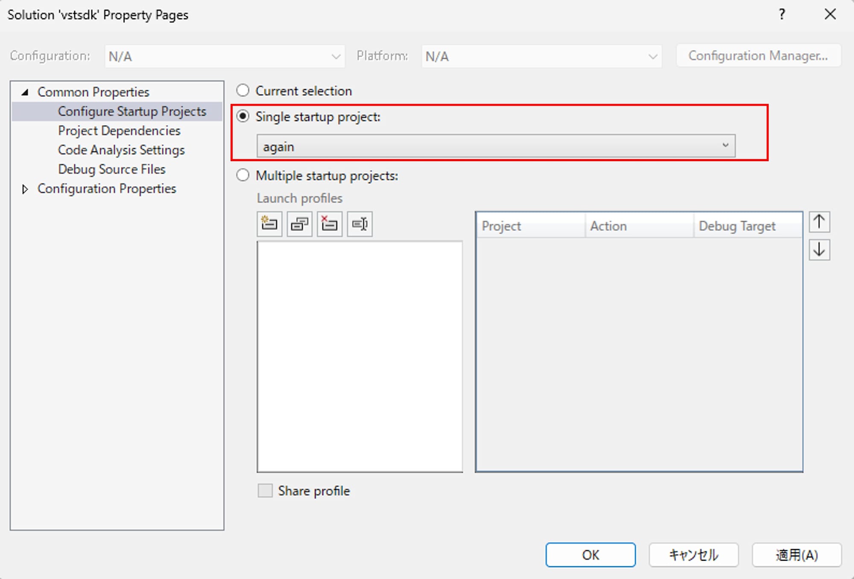Click the delete launch profile icon
The image size is (854, 579).
(329, 224)
